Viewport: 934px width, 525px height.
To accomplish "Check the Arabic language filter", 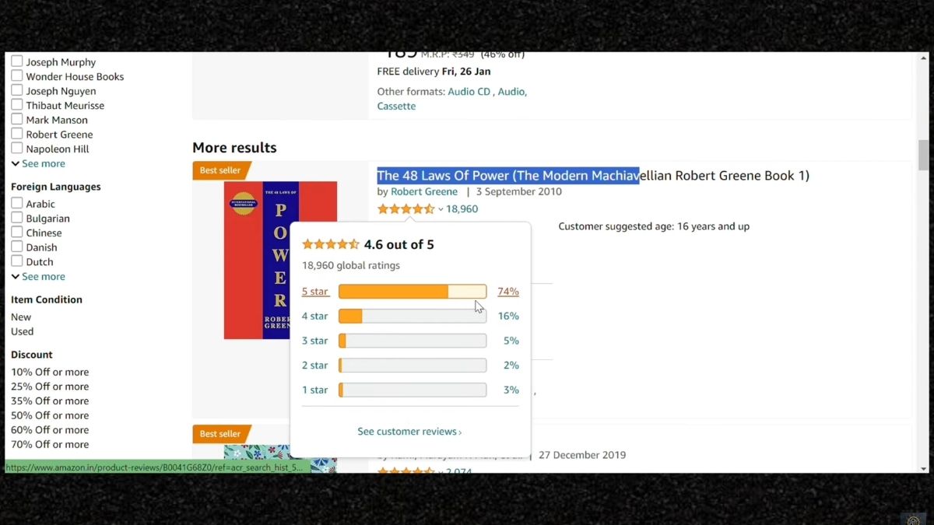I will pyautogui.click(x=15, y=204).
